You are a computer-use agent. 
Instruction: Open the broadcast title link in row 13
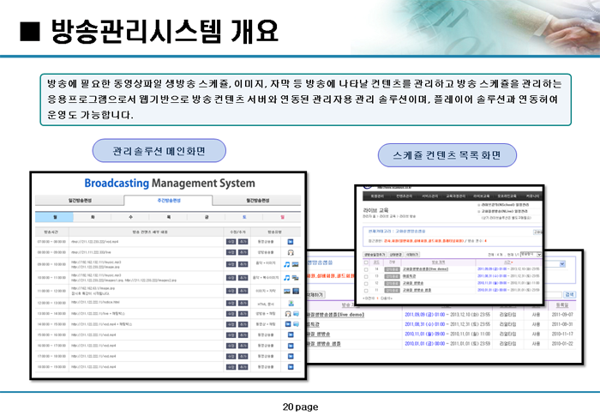tap(409, 276)
